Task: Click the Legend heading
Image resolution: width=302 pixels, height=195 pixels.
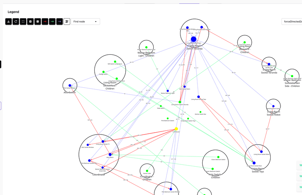Action: coord(13,12)
